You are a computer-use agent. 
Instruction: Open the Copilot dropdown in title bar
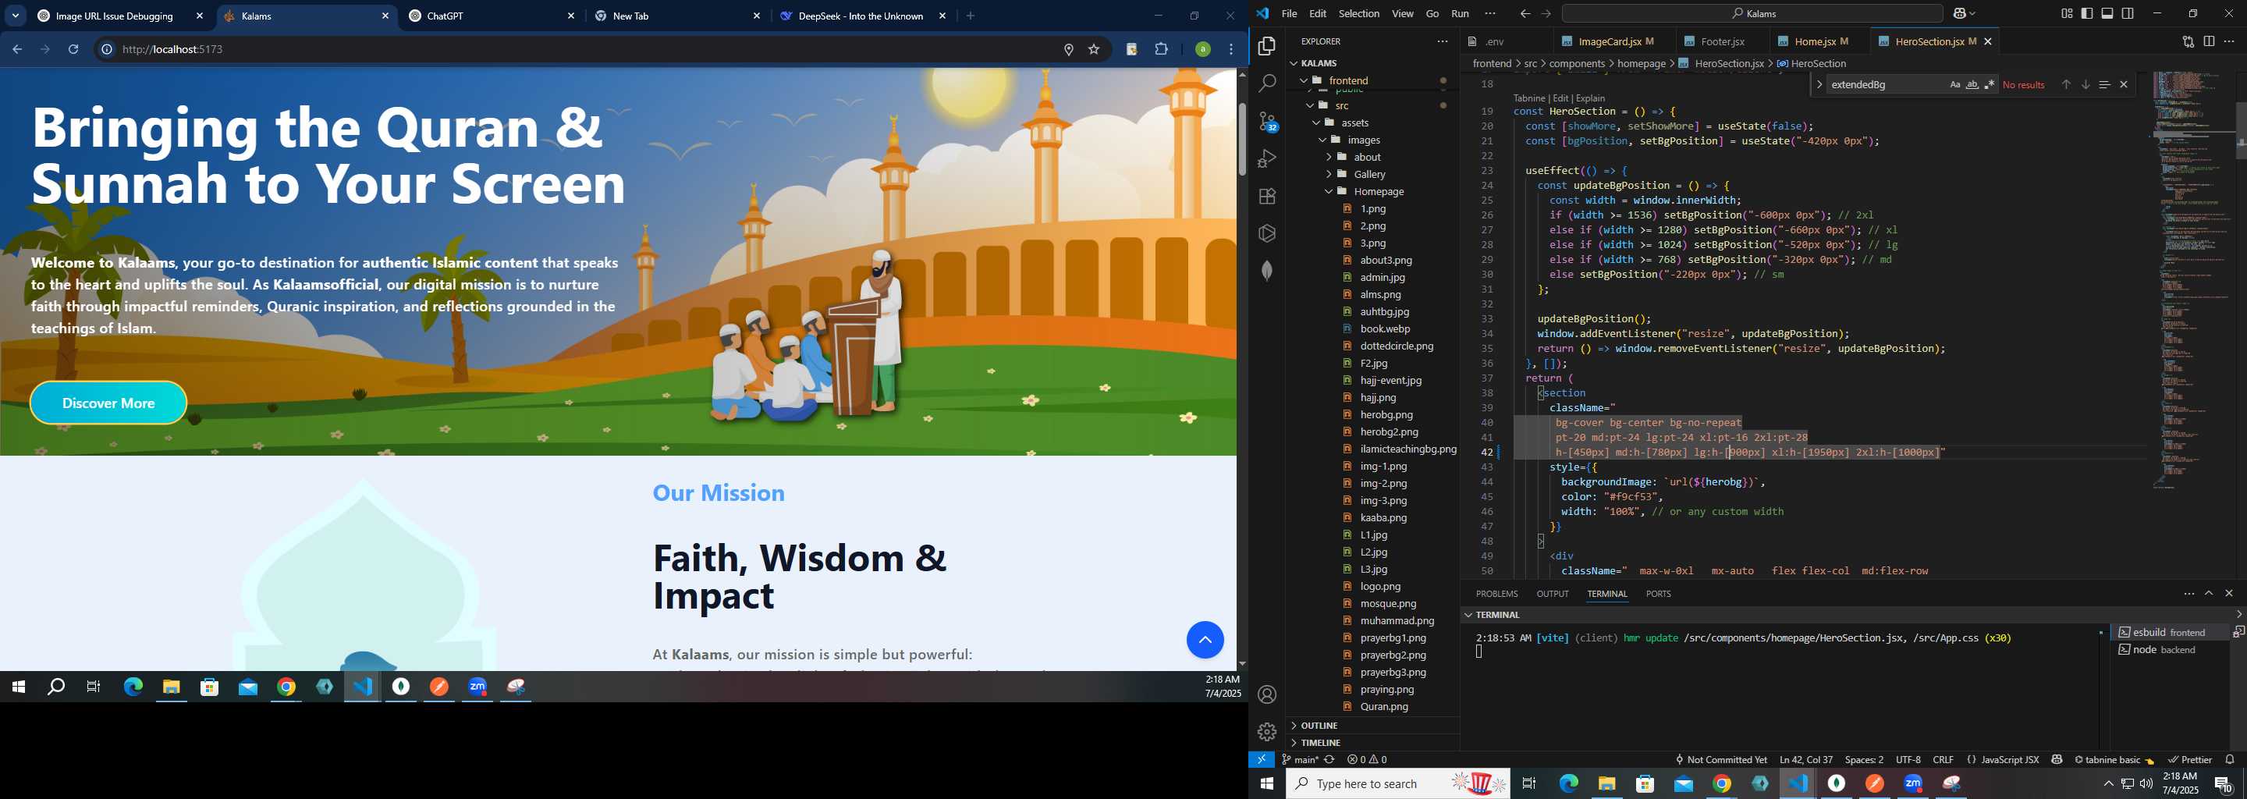pos(1964,14)
